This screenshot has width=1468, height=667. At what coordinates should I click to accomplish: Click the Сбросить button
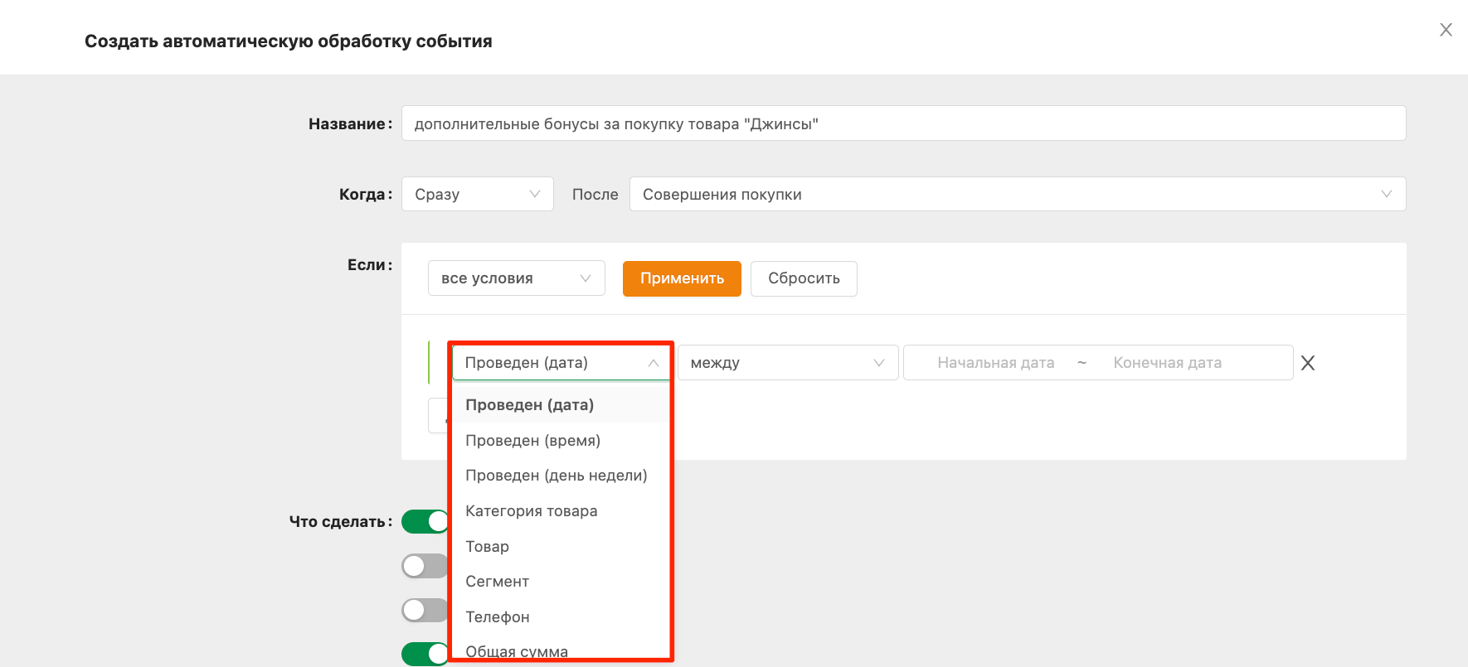coord(804,278)
